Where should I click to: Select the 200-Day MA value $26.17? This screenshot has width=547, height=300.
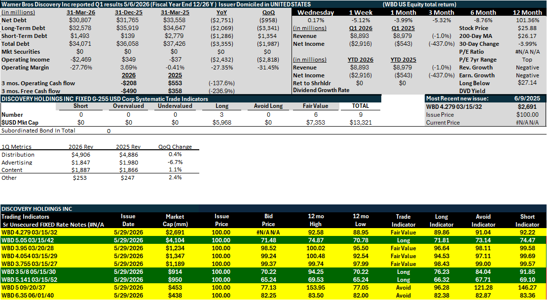pos(530,36)
